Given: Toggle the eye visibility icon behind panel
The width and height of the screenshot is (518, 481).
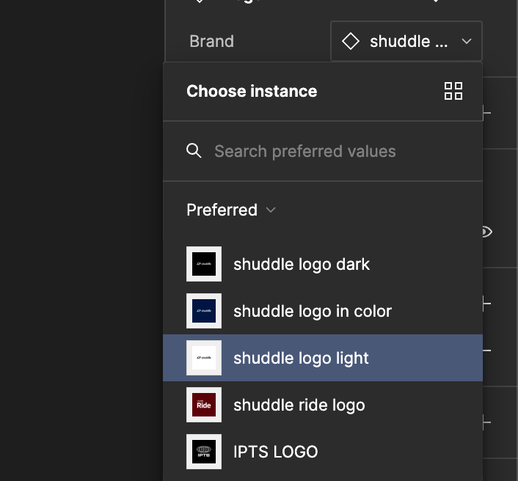Looking at the screenshot, I should click(x=486, y=232).
